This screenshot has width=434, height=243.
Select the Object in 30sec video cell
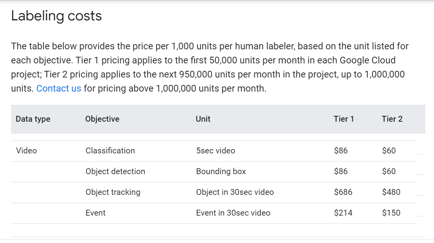(x=235, y=192)
